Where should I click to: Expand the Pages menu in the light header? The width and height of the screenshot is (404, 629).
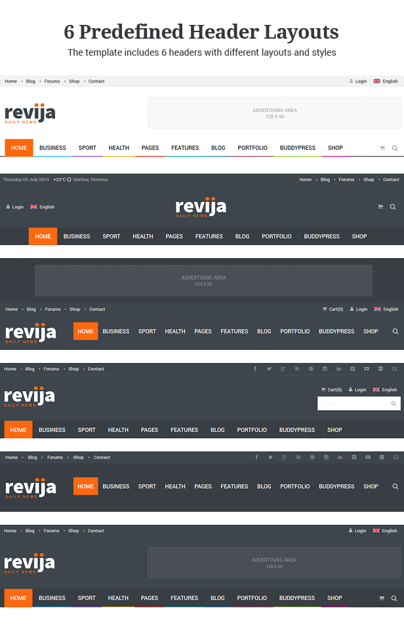point(150,148)
